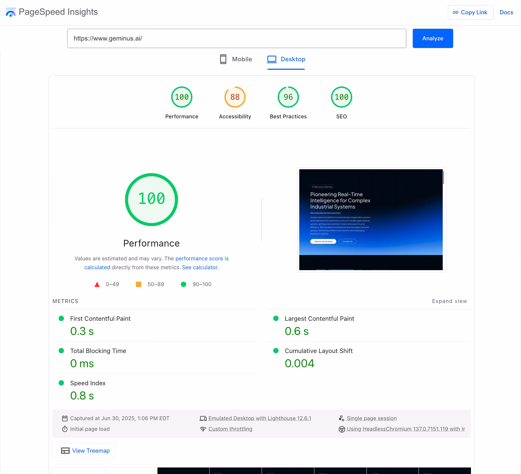Viewport: 521px width, 474px height.
Task: Click the Custom throttling text
Action: pyautogui.click(x=230, y=429)
